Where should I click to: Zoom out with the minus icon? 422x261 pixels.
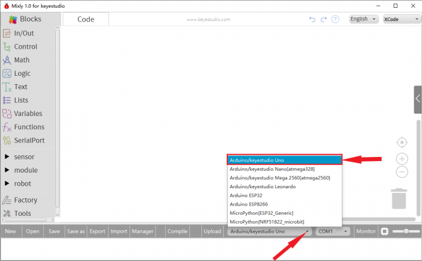[402, 172]
